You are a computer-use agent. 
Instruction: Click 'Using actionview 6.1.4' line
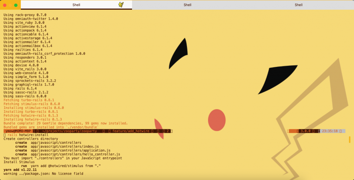25,26
